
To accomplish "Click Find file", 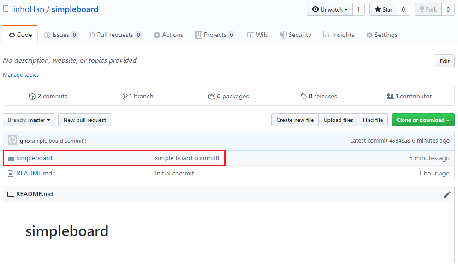I will [373, 120].
